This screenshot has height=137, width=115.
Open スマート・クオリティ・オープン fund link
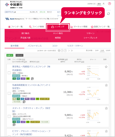(31, 110)
